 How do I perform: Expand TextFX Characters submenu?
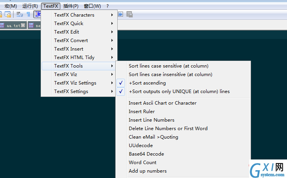pos(79,15)
